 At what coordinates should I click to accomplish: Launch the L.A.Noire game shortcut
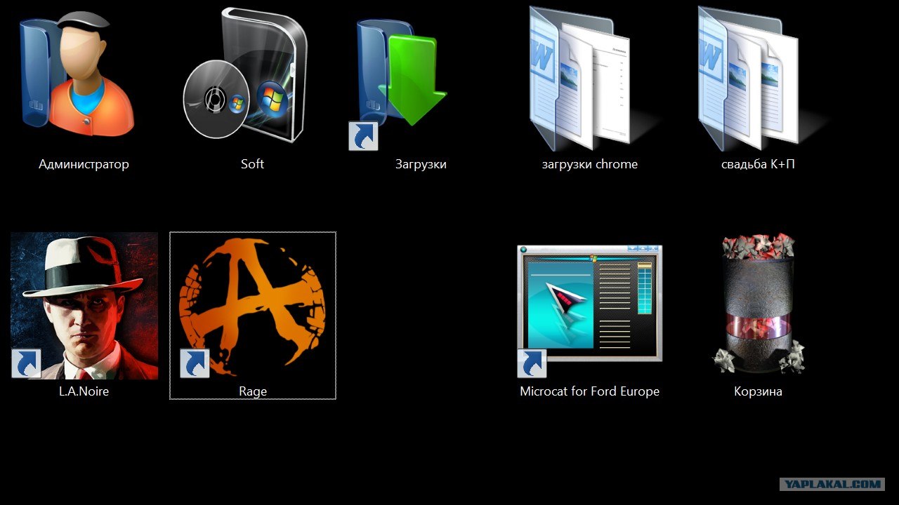pyautogui.click(x=84, y=306)
